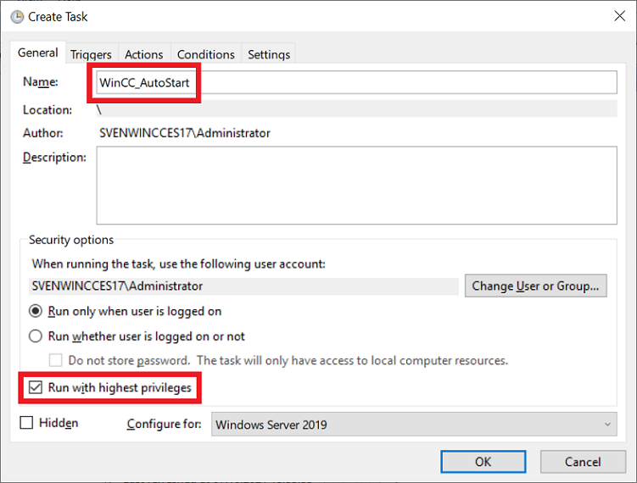Click the Configure for label
Viewport: 637px width, 483px height.
tap(164, 424)
